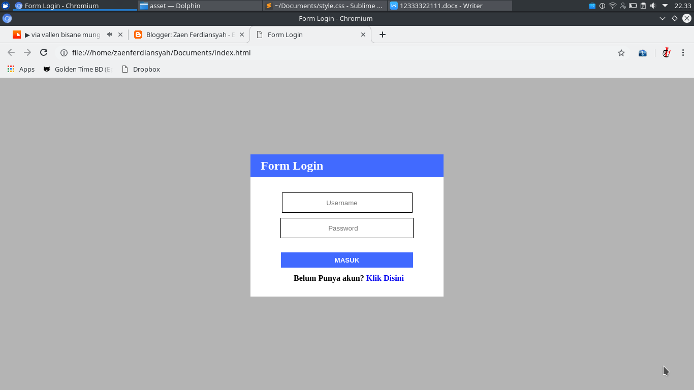Click the Klik Disini link
Viewport: 694px width, 390px height.
click(x=385, y=278)
